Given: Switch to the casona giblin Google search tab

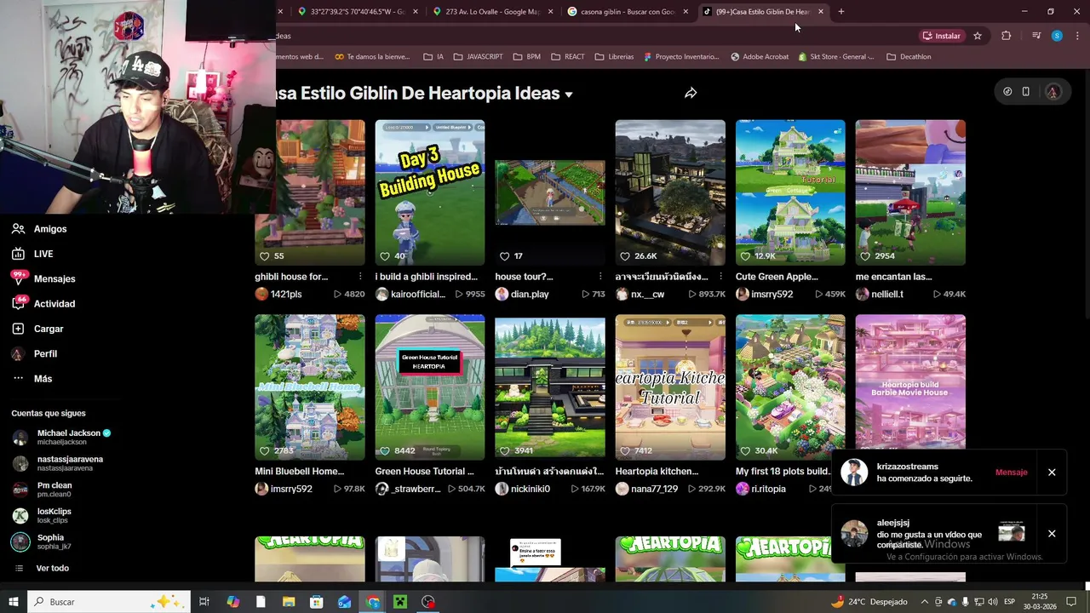Looking at the screenshot, I should [x=628, y=12].
